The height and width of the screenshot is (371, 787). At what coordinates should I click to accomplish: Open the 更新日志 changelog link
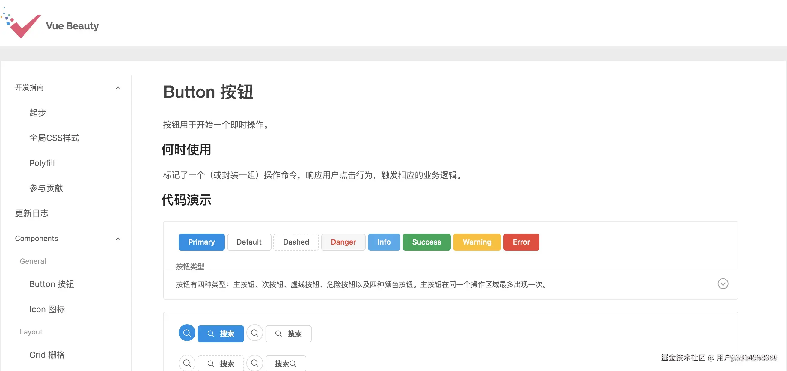coord(32,213)
